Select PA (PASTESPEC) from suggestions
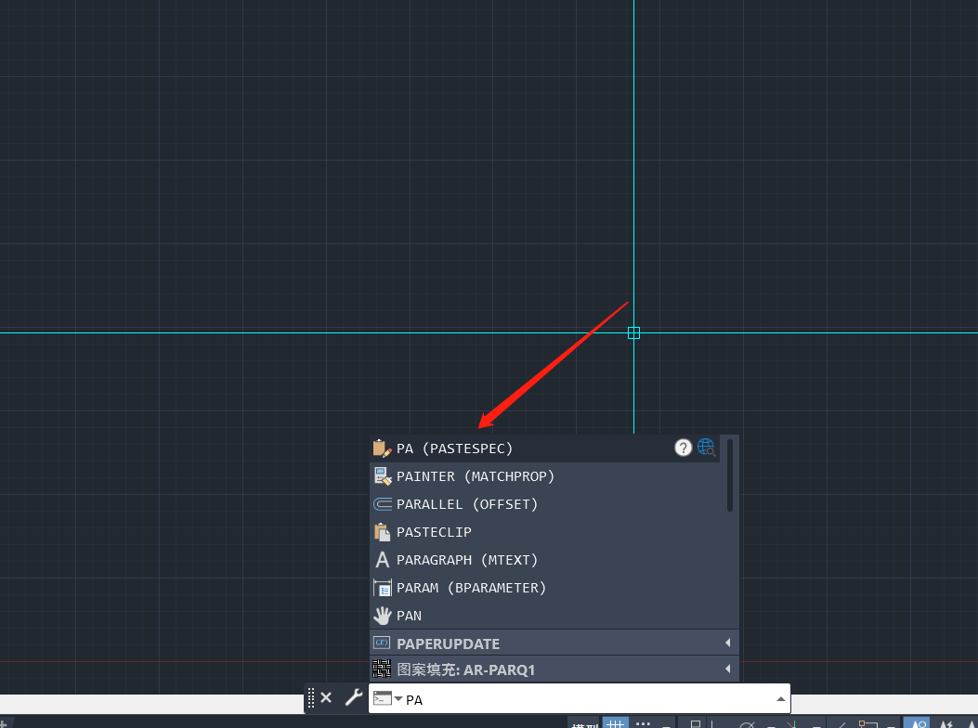 point(454,448)
